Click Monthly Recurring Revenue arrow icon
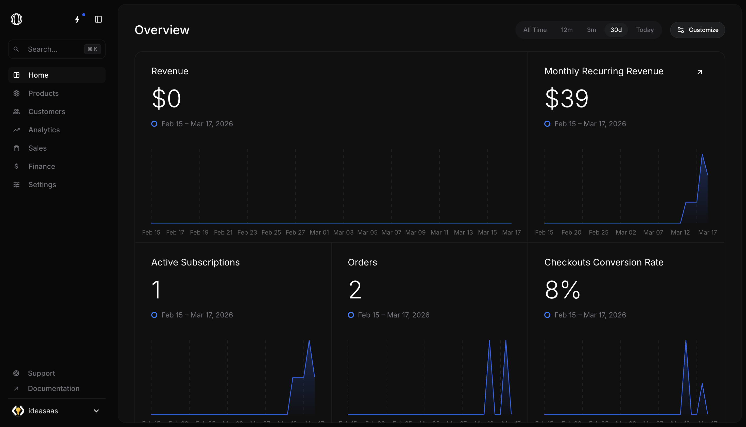The width and height of the screenshot is (746, 427). point(700,72)
